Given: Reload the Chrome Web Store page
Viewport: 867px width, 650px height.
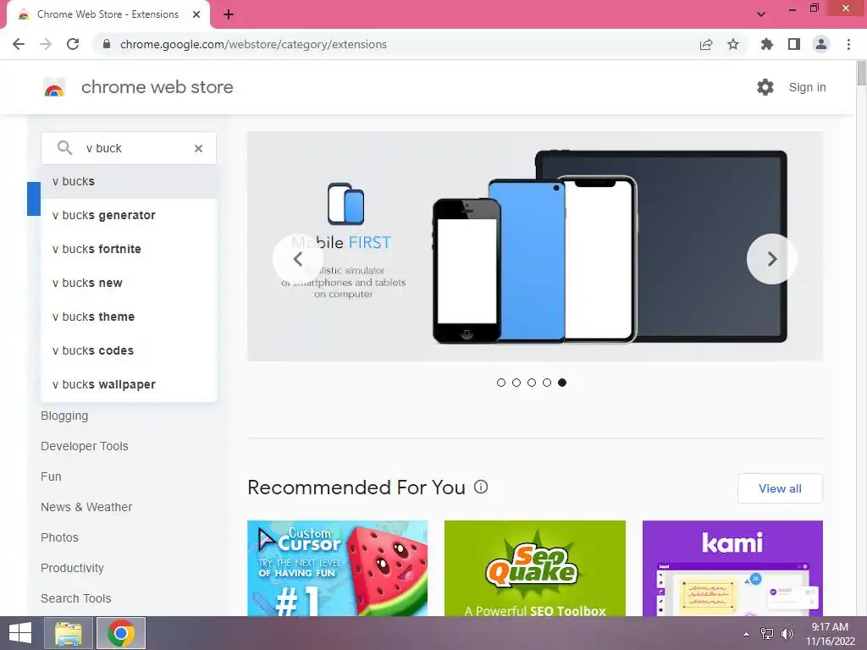Looking at the screenshot, I should coord(73,44).
